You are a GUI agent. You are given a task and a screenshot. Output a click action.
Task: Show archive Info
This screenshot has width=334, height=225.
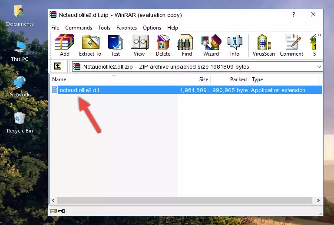tap(235, 45)
